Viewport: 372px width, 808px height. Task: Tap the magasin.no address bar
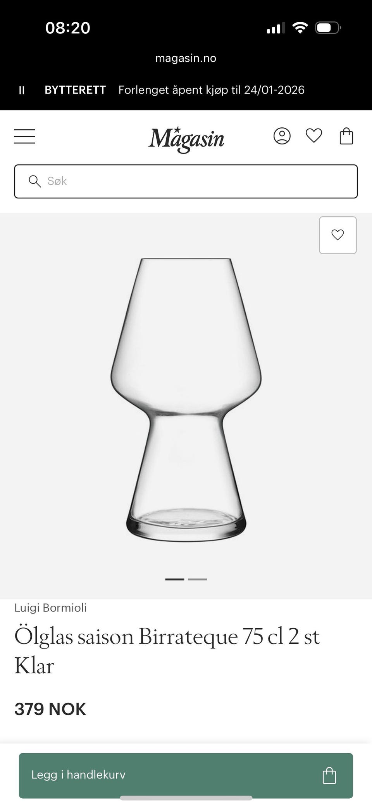click(186, 58)
